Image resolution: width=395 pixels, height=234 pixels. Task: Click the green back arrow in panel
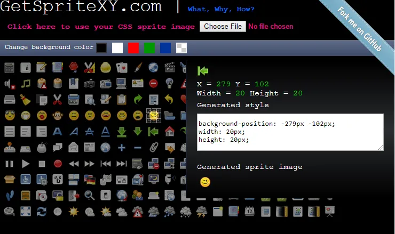[x=203, y=71]
